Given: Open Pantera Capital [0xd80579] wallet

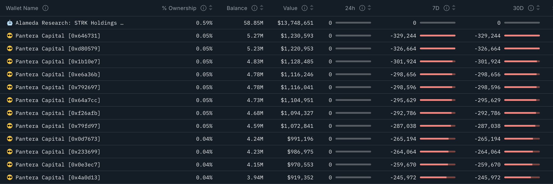Looking at the screenshot, I should (x=58, y=49).
